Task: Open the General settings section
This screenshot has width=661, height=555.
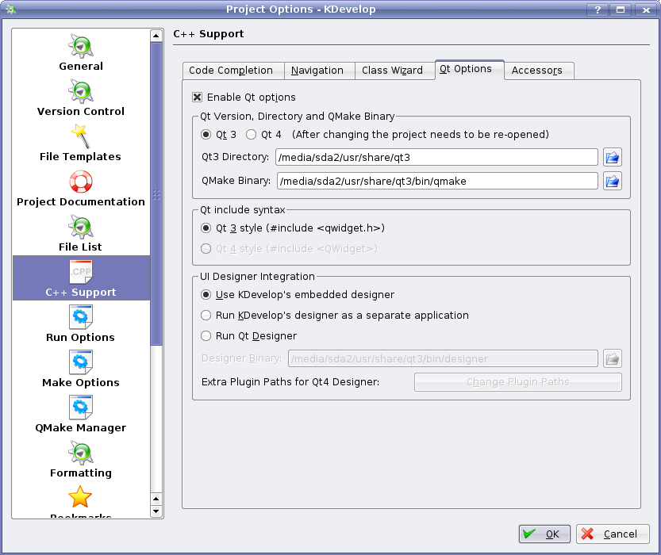Action: pos(81,53)
